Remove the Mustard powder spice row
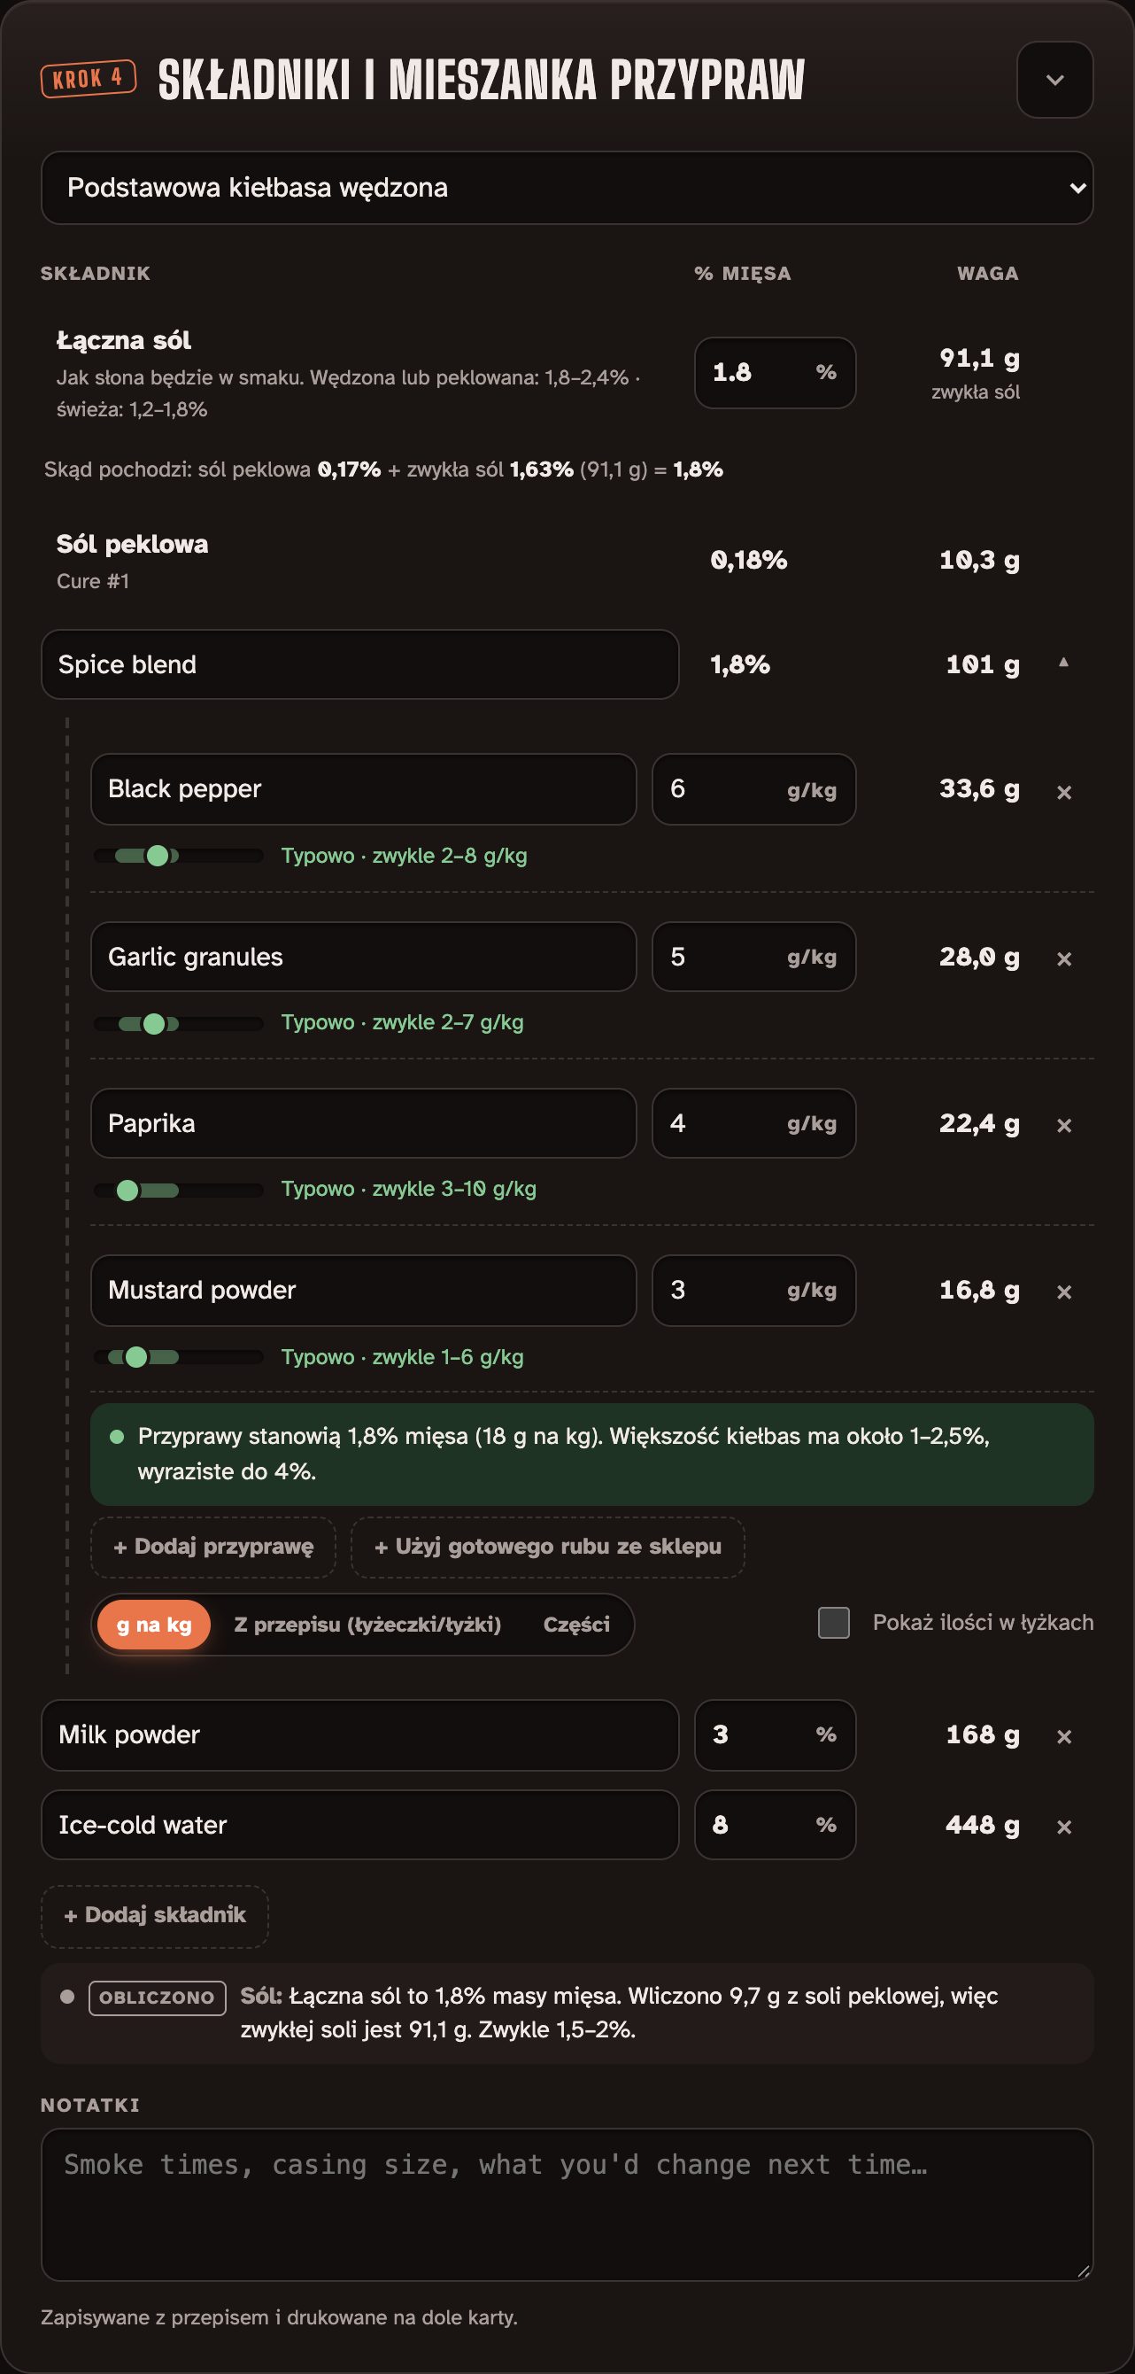Screen dimensions: 1135x2374 (1064, 1292)
